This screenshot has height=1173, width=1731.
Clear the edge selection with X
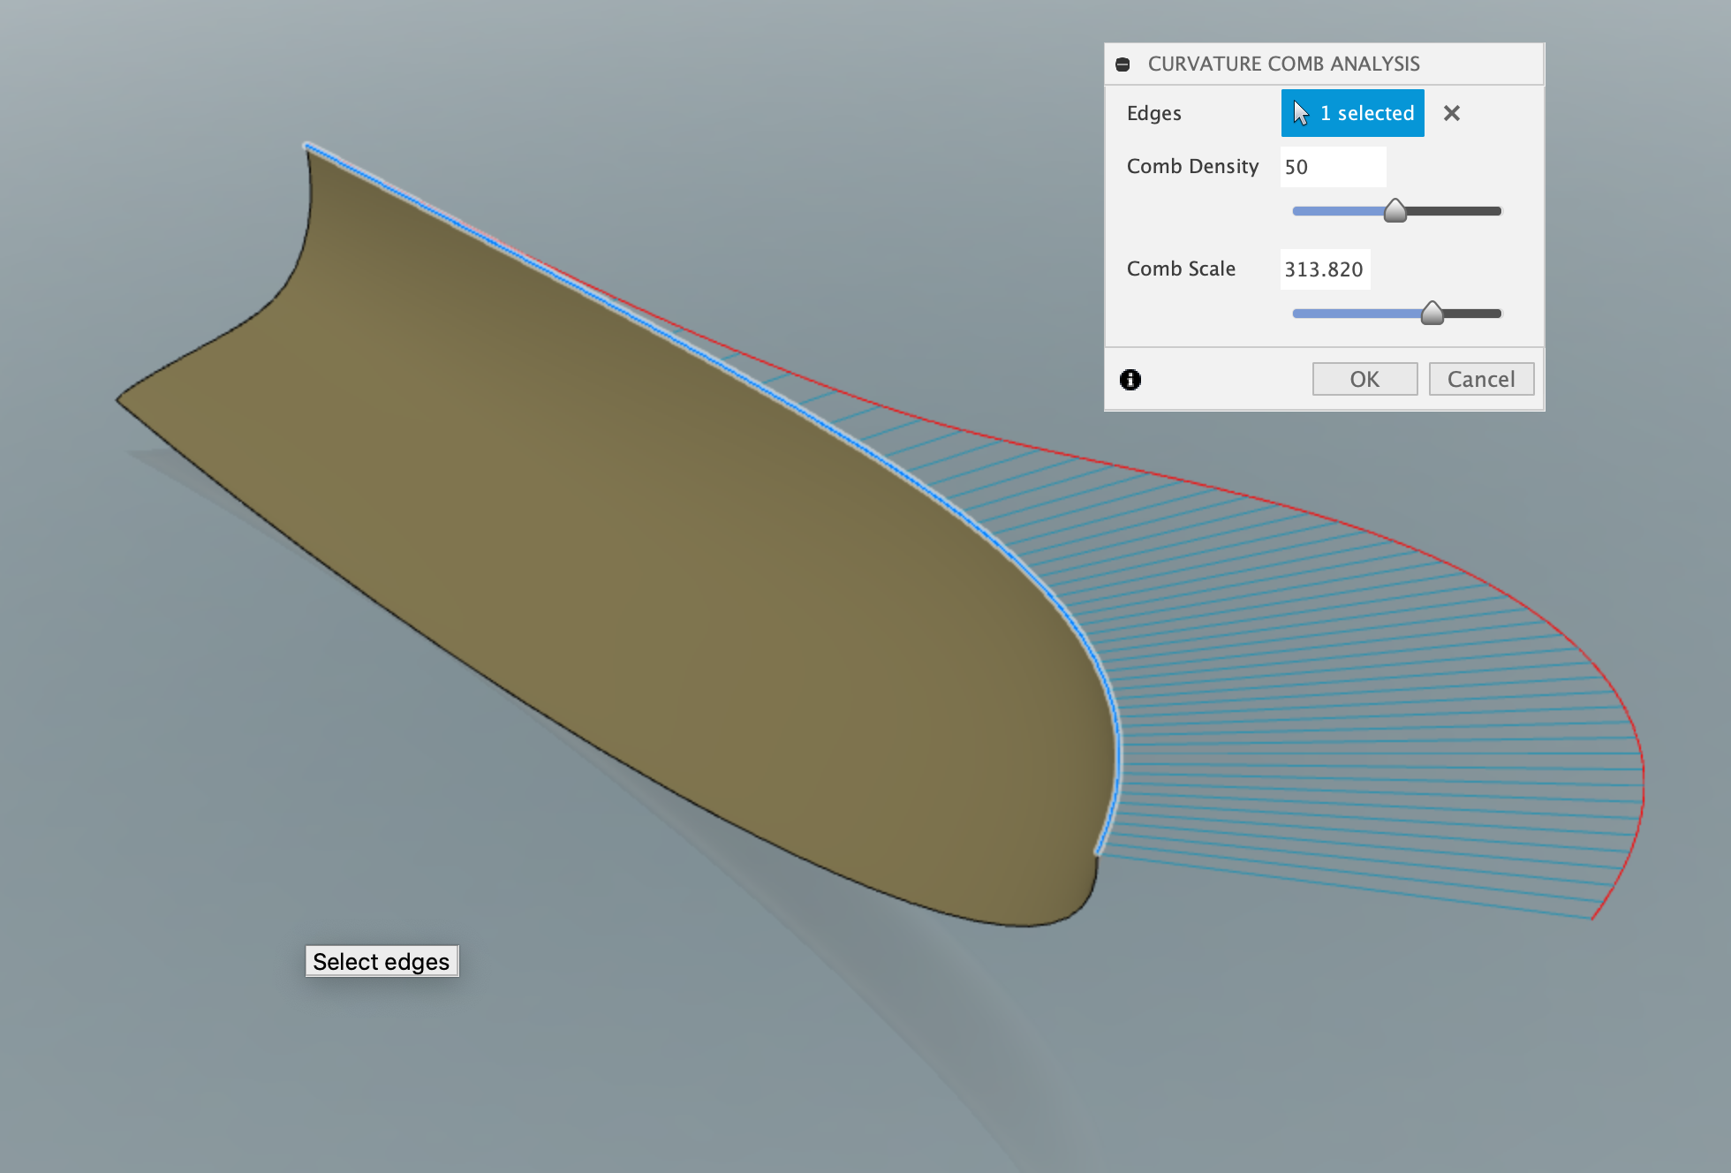click(1451, 113)
